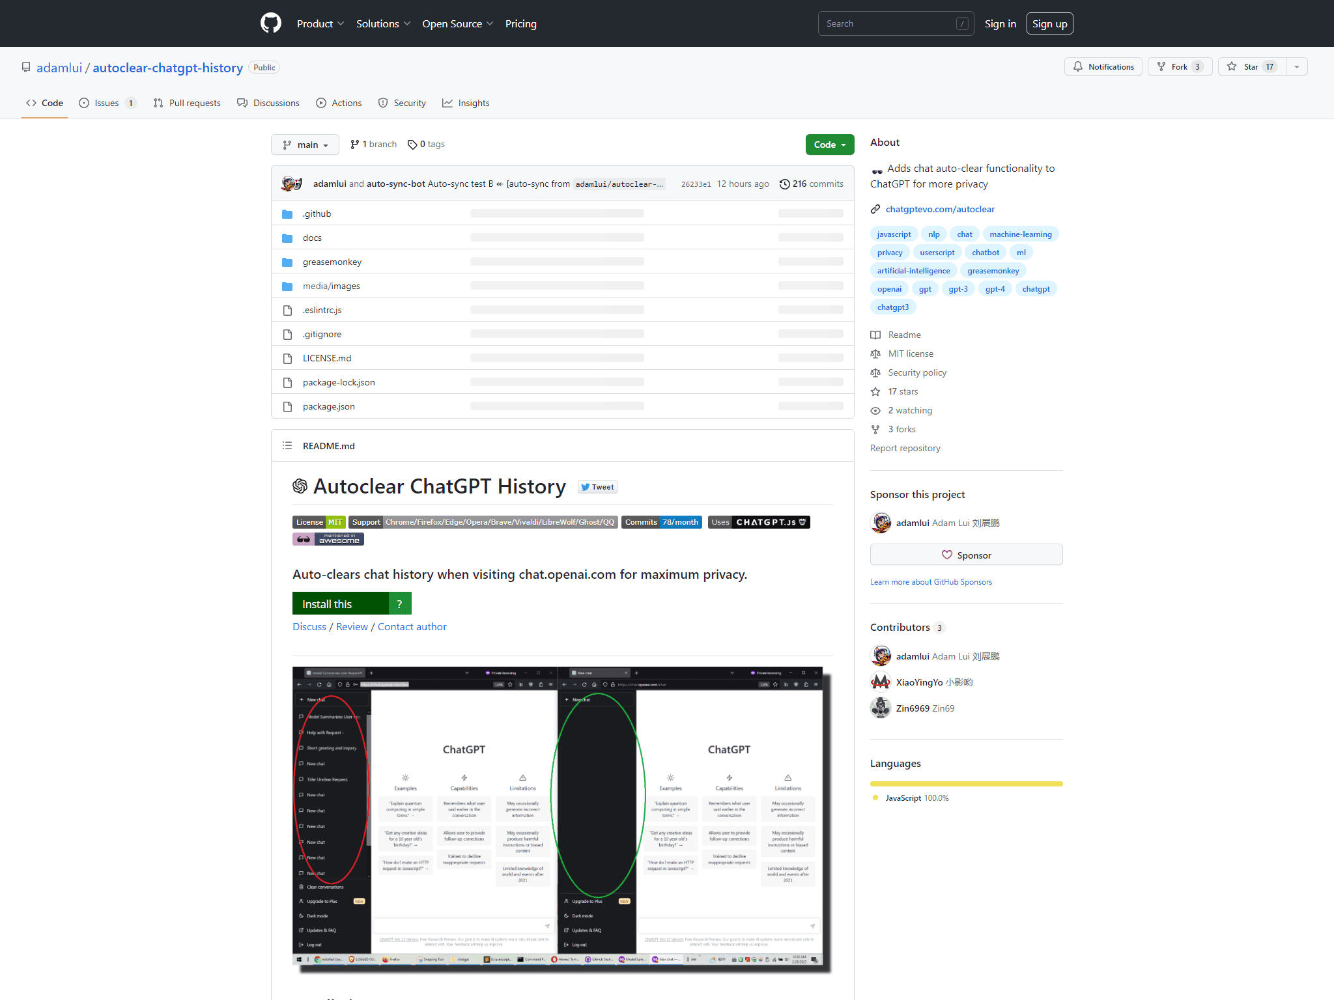Click the Sponsor heart button
Screen dimensions: 1334x1000
[x=966, y=555]
